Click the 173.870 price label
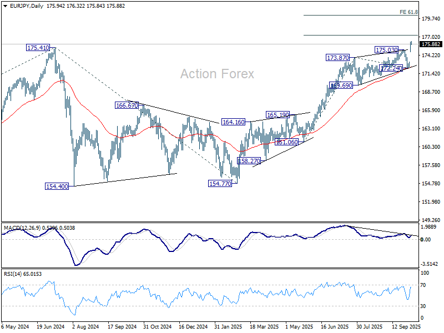 [x=338, y=58]
